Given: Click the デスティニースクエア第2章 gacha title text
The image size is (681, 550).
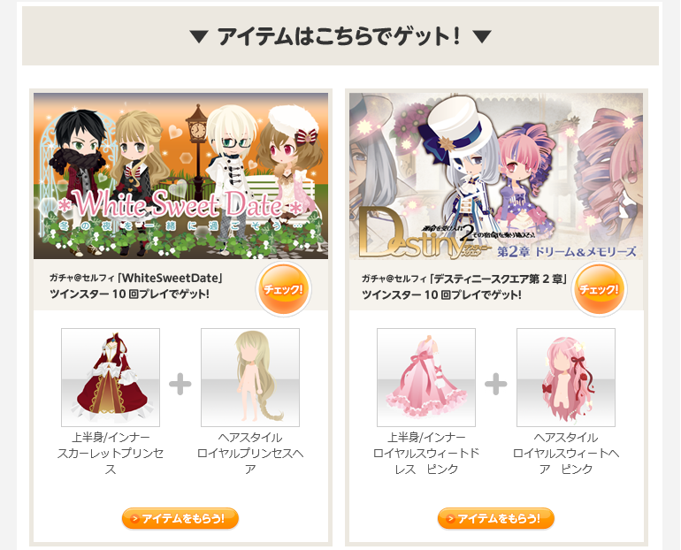Looking at the screenshot, I should tap(464, 279).
